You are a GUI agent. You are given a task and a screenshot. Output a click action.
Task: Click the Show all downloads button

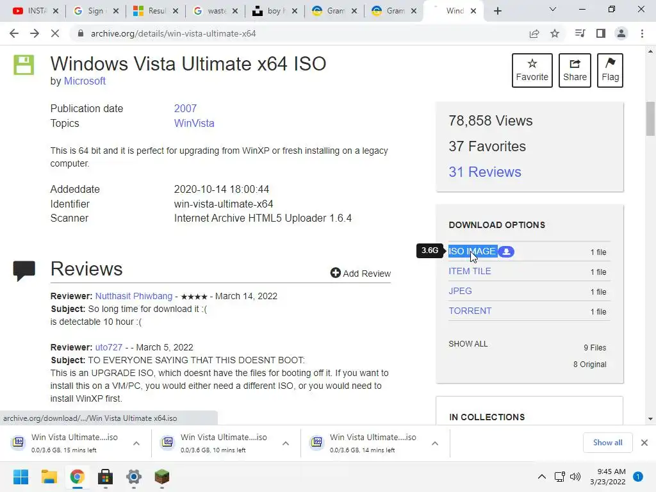pyautogui.click(x=607, y=443)
